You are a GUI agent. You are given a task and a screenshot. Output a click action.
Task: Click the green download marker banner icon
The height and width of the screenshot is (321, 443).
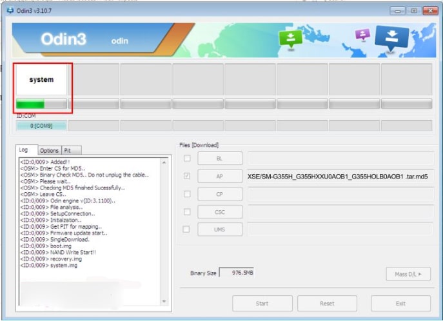pyautogui.click(x=291, y=39)
